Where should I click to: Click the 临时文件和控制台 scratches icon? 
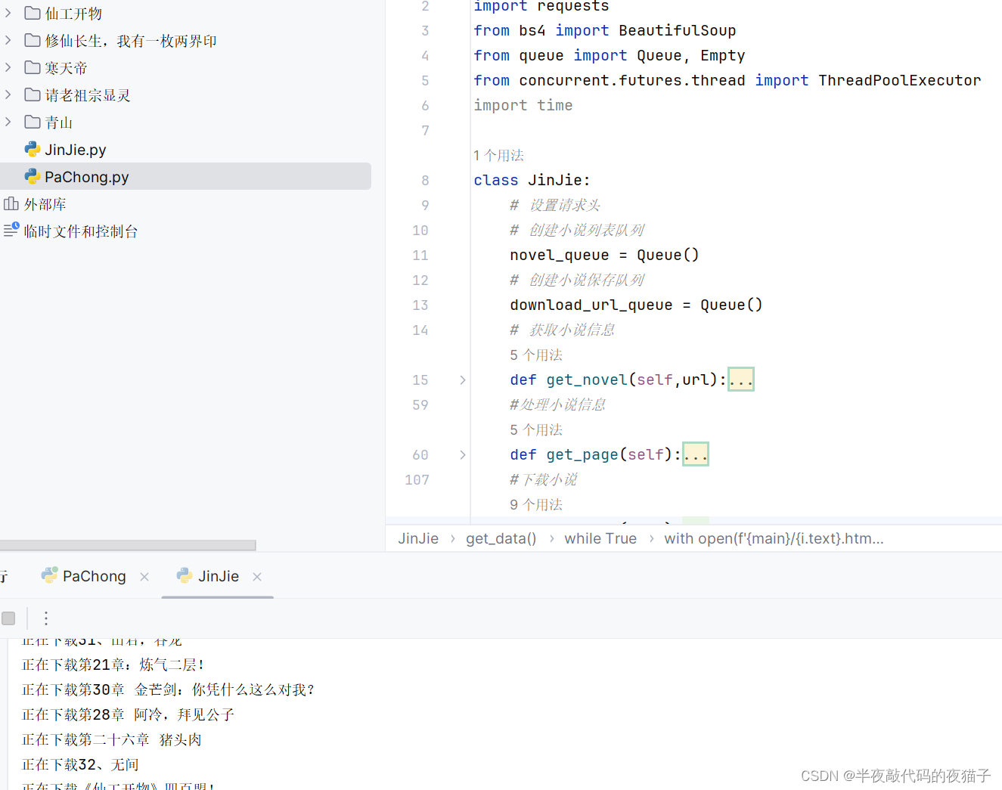pyautogui.click(x=11, y=230)
